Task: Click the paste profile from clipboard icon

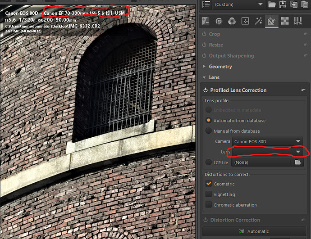Action: (x=305, y=5)
